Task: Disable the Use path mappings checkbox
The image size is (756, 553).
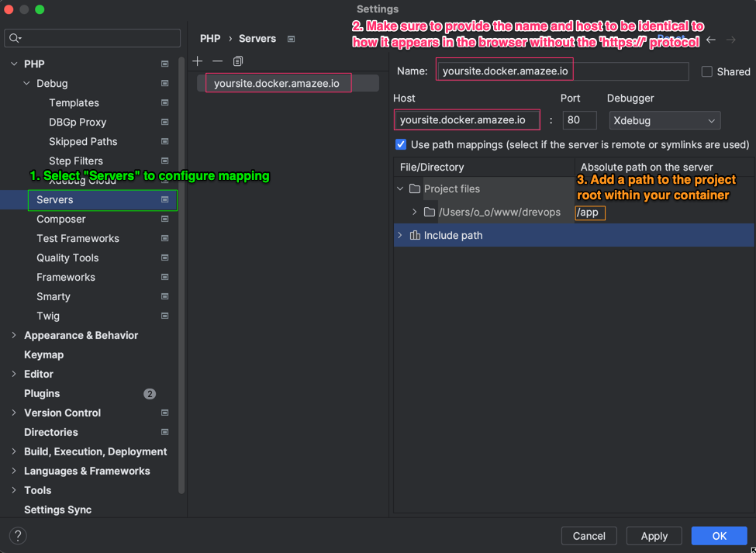Action: [x=401, y=144]
